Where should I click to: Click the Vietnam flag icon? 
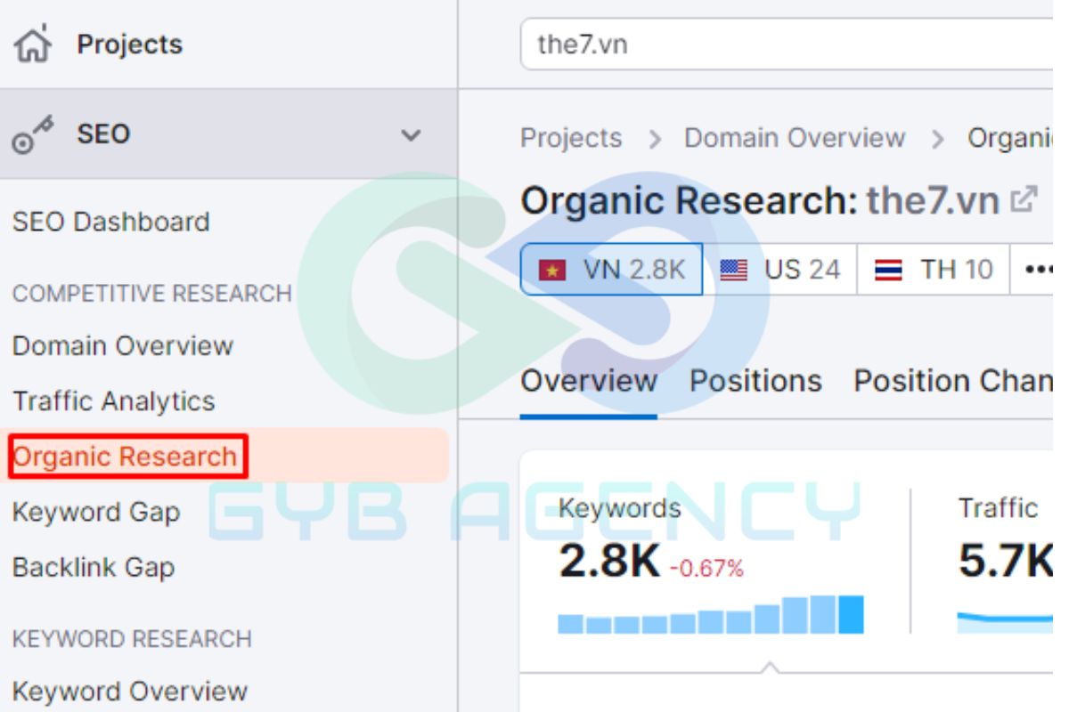point(552,270)
